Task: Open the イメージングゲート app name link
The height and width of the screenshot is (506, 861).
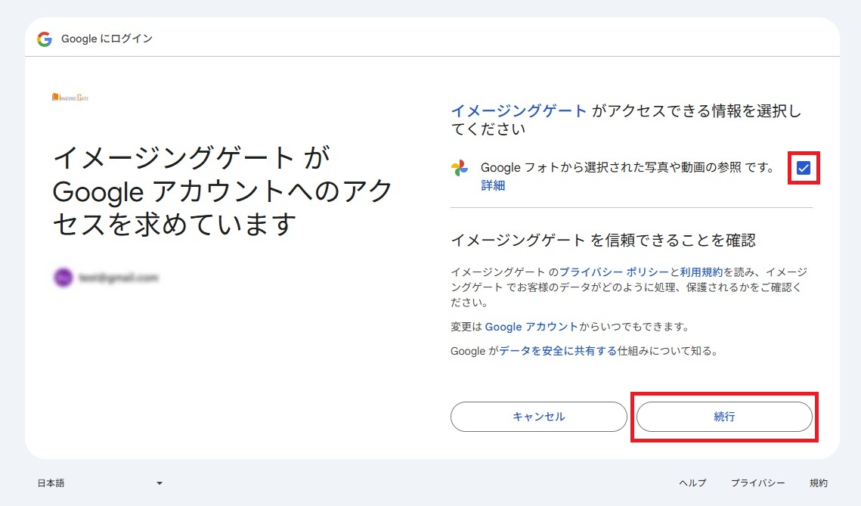Action: point(519,111)
